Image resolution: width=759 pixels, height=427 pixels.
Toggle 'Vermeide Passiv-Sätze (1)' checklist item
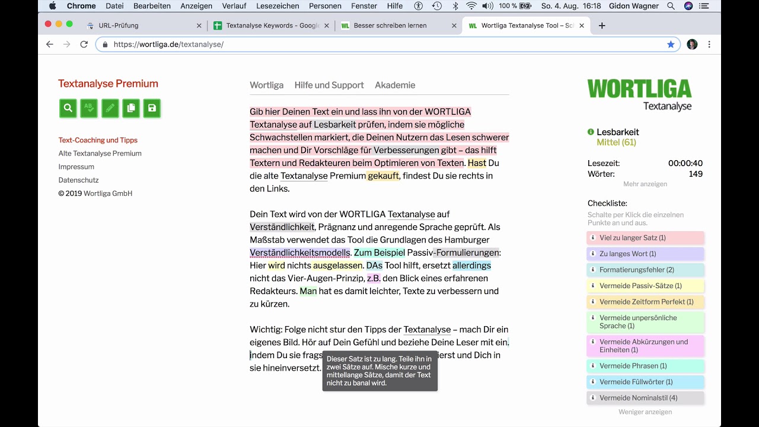point(645,286)
